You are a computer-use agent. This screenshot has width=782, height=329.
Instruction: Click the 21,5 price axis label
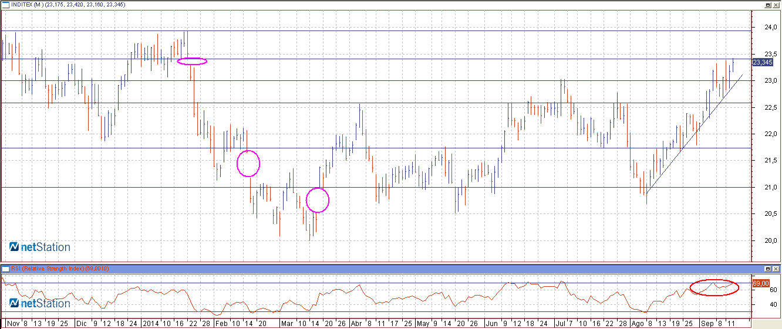pos(771,161)
